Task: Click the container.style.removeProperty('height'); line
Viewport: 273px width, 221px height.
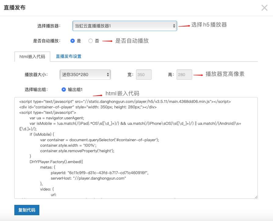Action: tap(77, 151)
